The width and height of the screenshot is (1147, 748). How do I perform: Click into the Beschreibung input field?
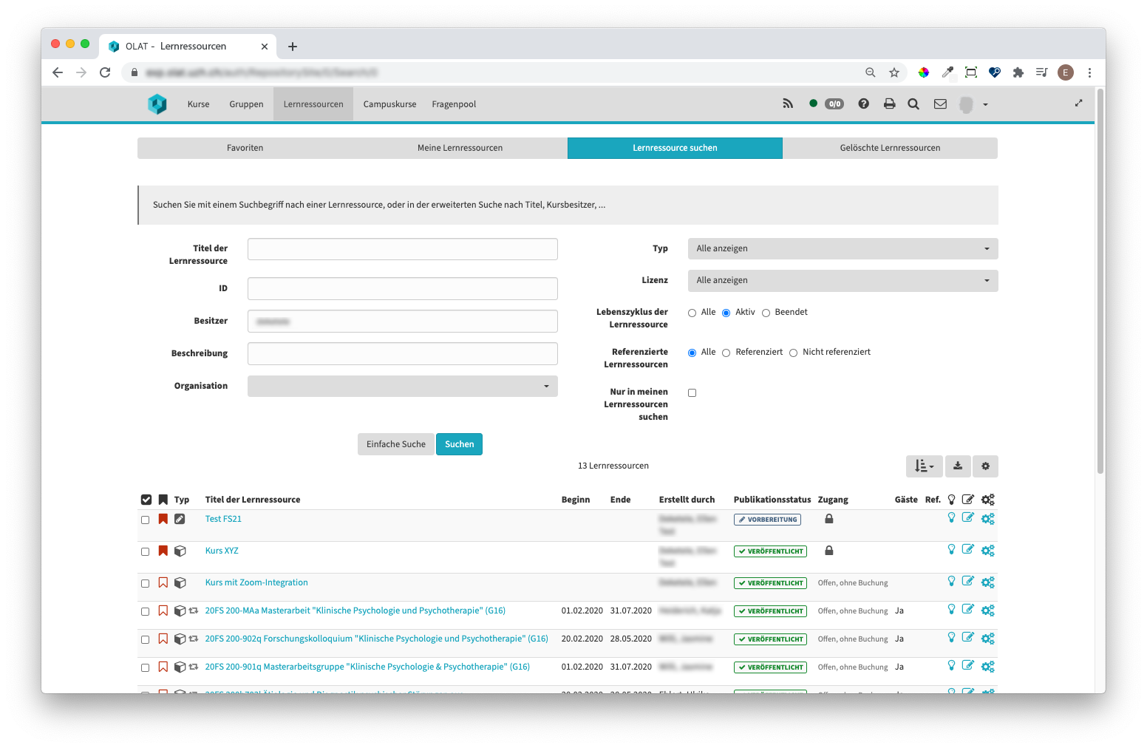(x=402, y=354)
